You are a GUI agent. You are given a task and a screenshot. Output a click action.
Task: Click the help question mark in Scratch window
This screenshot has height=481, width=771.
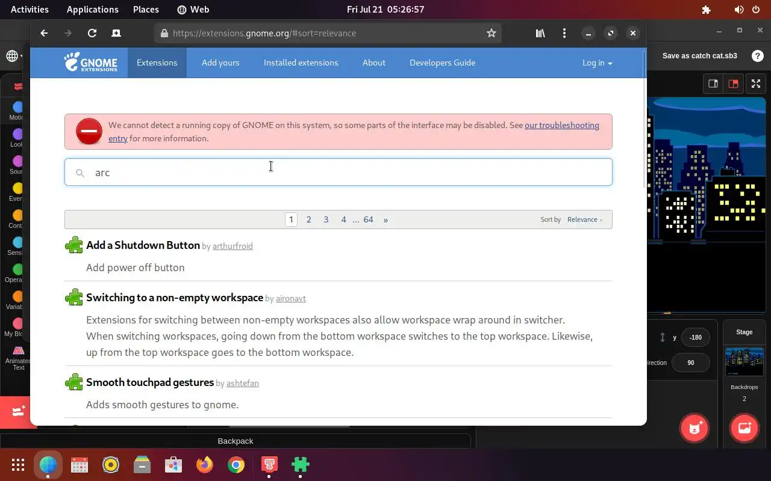pyautogui.click(x=758, y=55)
